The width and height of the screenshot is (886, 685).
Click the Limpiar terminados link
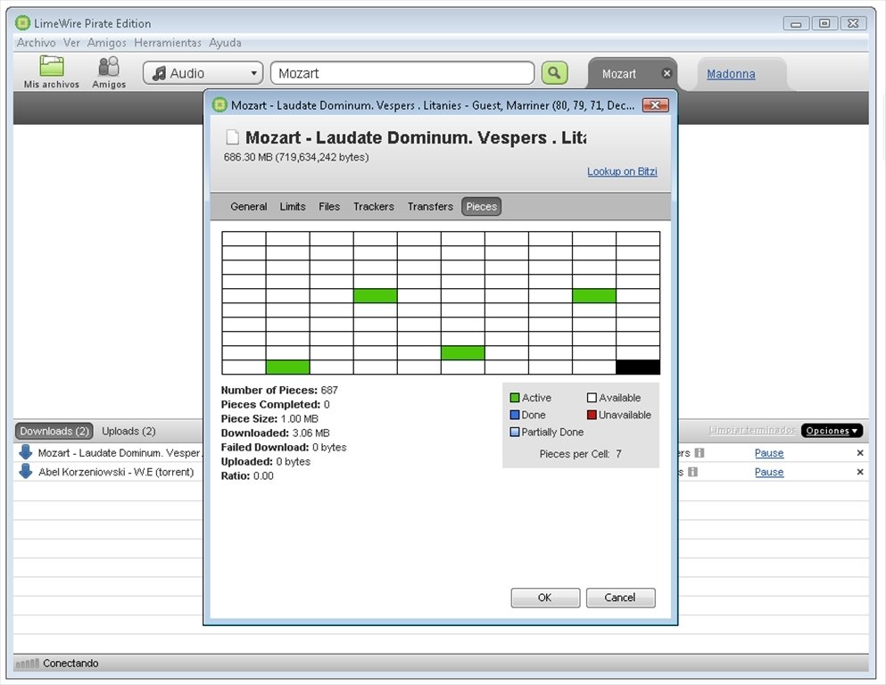click(752, 430)
